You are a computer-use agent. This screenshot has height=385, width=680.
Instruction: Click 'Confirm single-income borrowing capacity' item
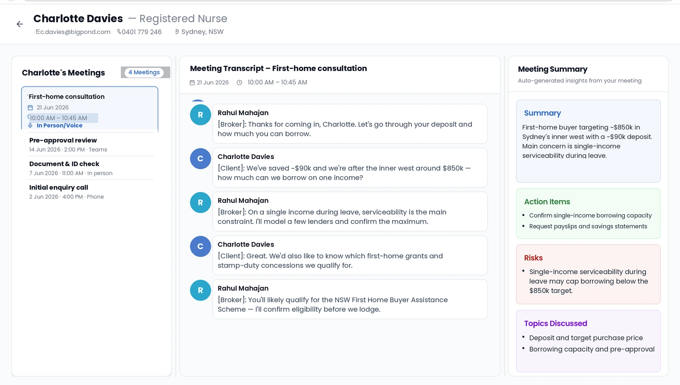click(590, 216)
